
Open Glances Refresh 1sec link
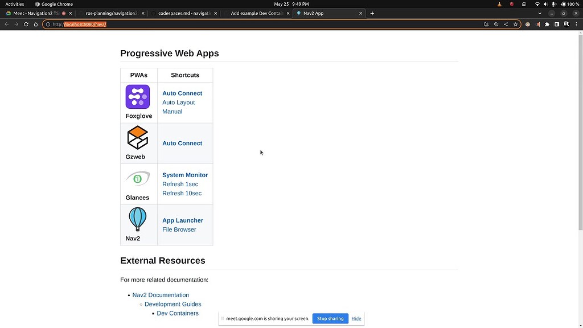click(x=180, y=184)
